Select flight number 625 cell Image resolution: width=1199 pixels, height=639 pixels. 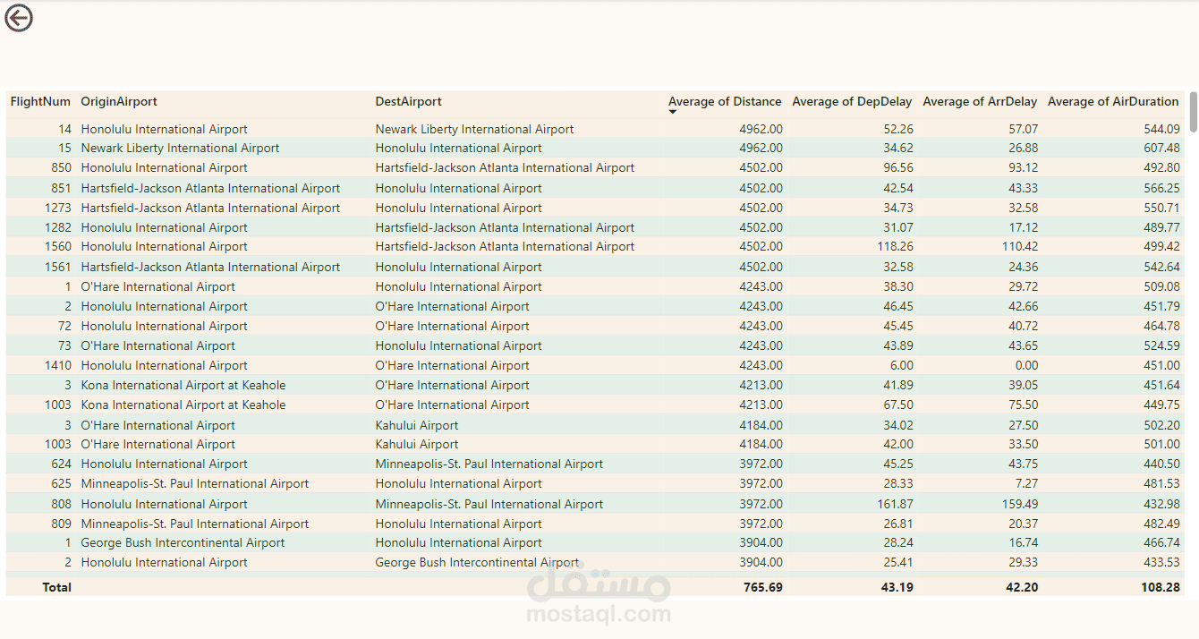point(62,483)
